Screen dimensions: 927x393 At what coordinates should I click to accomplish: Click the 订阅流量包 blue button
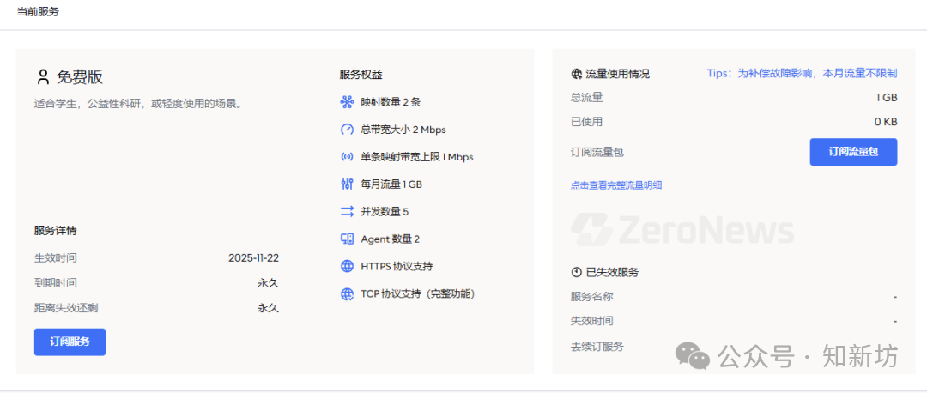[x=853, y=152]
